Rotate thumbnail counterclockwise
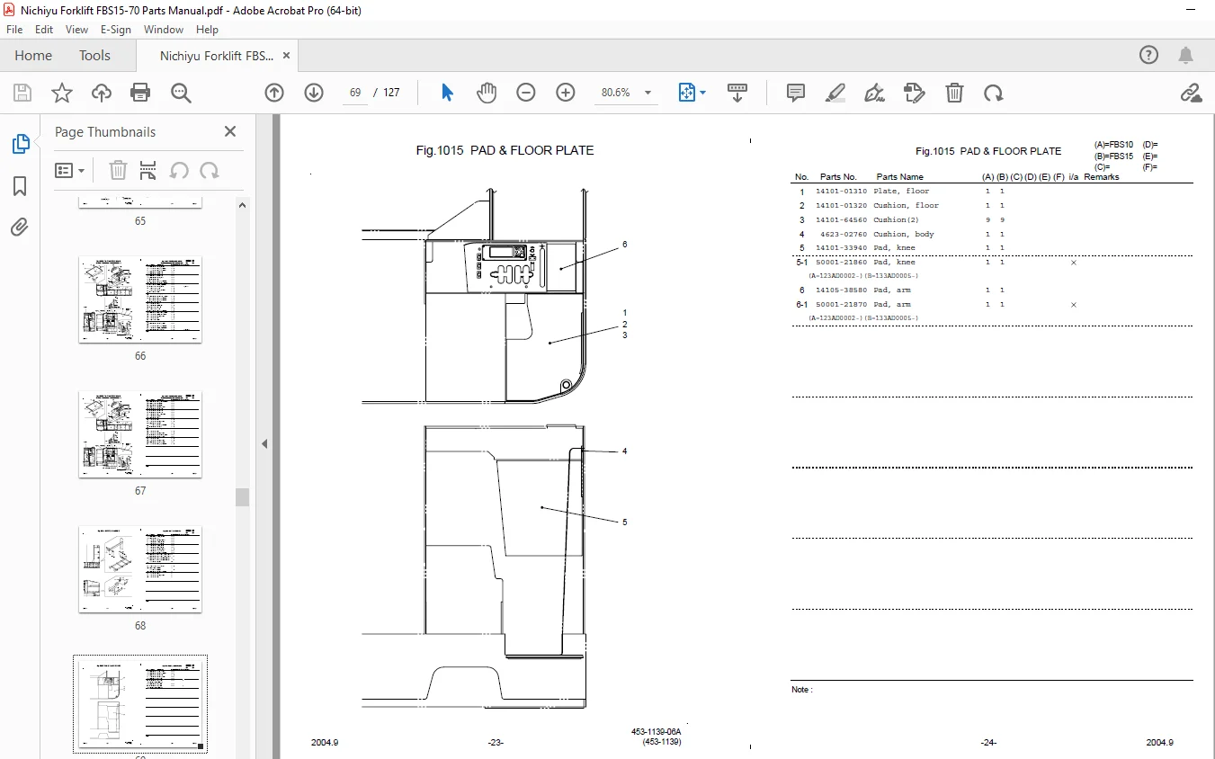The image size is (1215, 759). point(179,170)
